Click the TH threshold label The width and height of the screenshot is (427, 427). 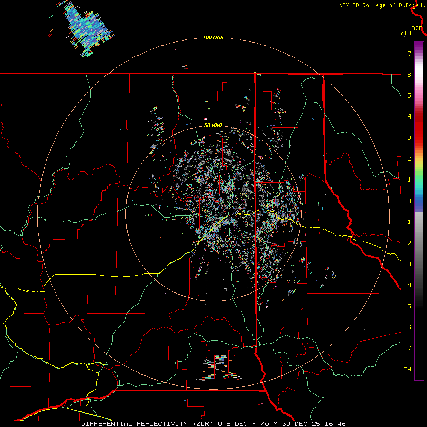click(x=408, y=369)
